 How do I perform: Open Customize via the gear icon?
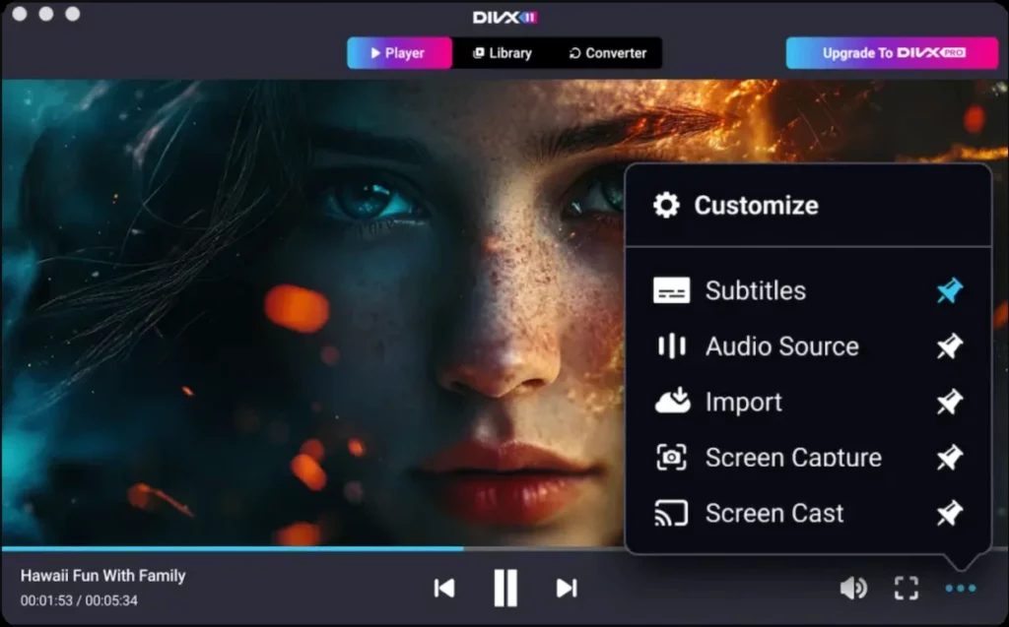coord(667,205)
